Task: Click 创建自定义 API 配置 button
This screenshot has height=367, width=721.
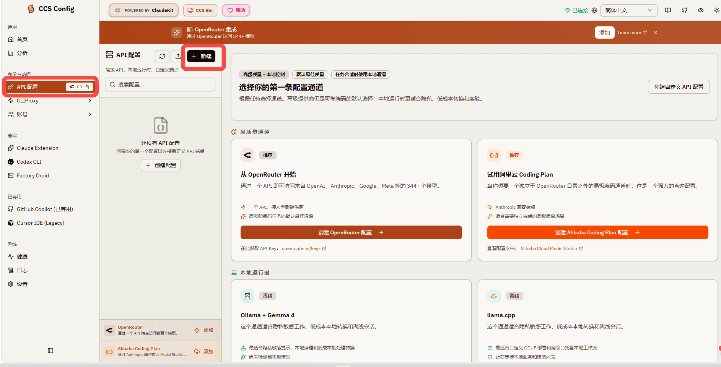Action: click(679, 87)
